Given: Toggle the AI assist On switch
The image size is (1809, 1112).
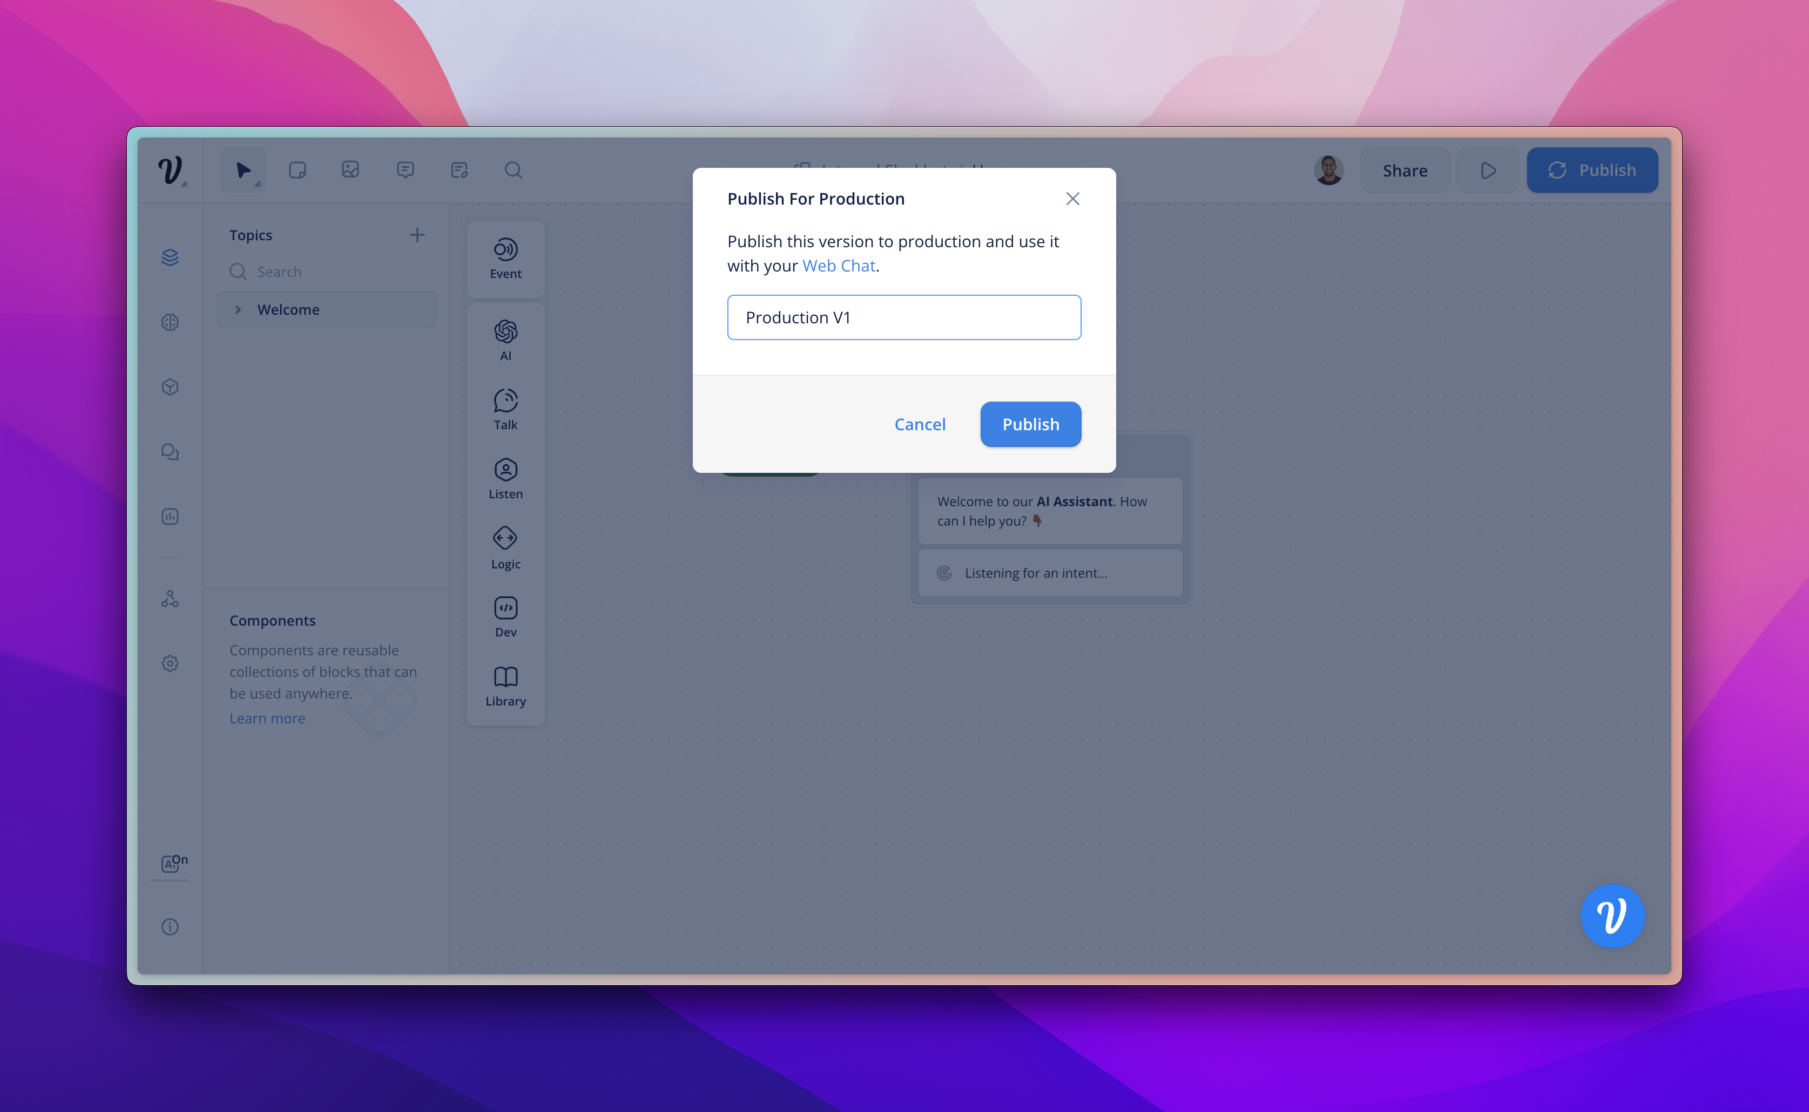Looking at the screenshot, I should click(x=174, y=863).
